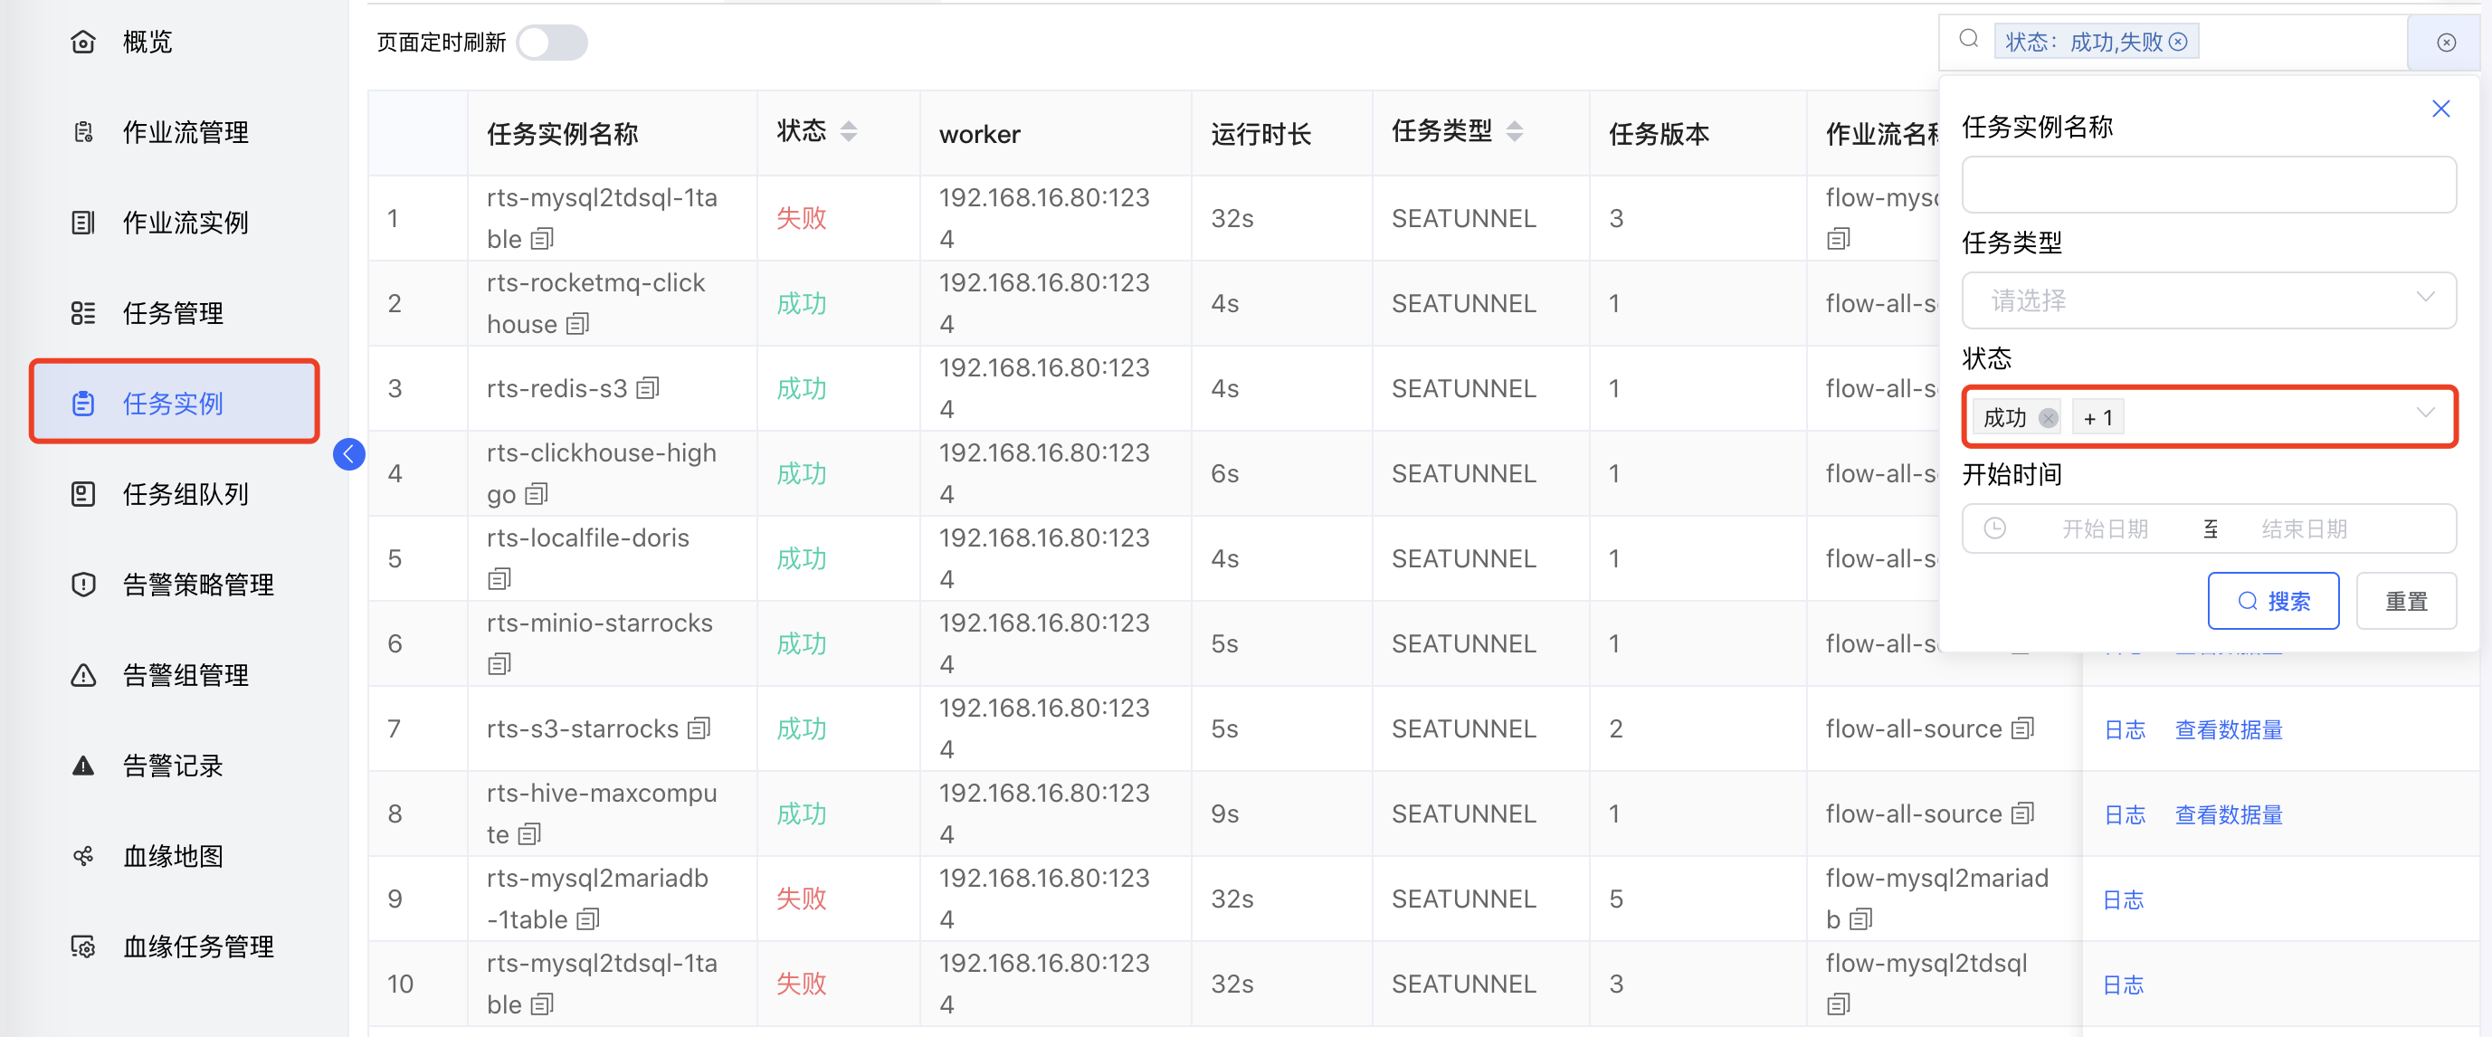Image resolution: width=2492 pixels, height=1037 pixels.
Task: Click the 任务实例名称 input field
Action: 2209,185
